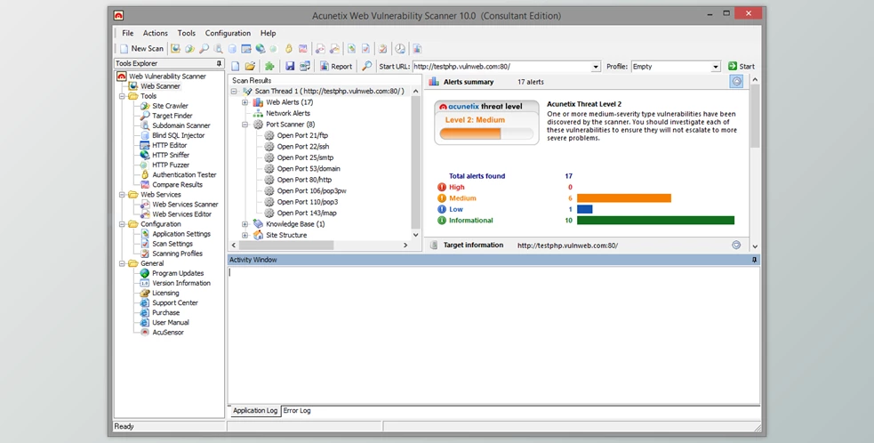Switch to the Application Log tab

pos(254,411)
